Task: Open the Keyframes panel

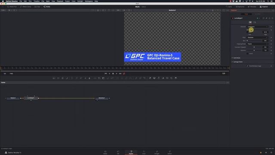Action: (240, 7)
